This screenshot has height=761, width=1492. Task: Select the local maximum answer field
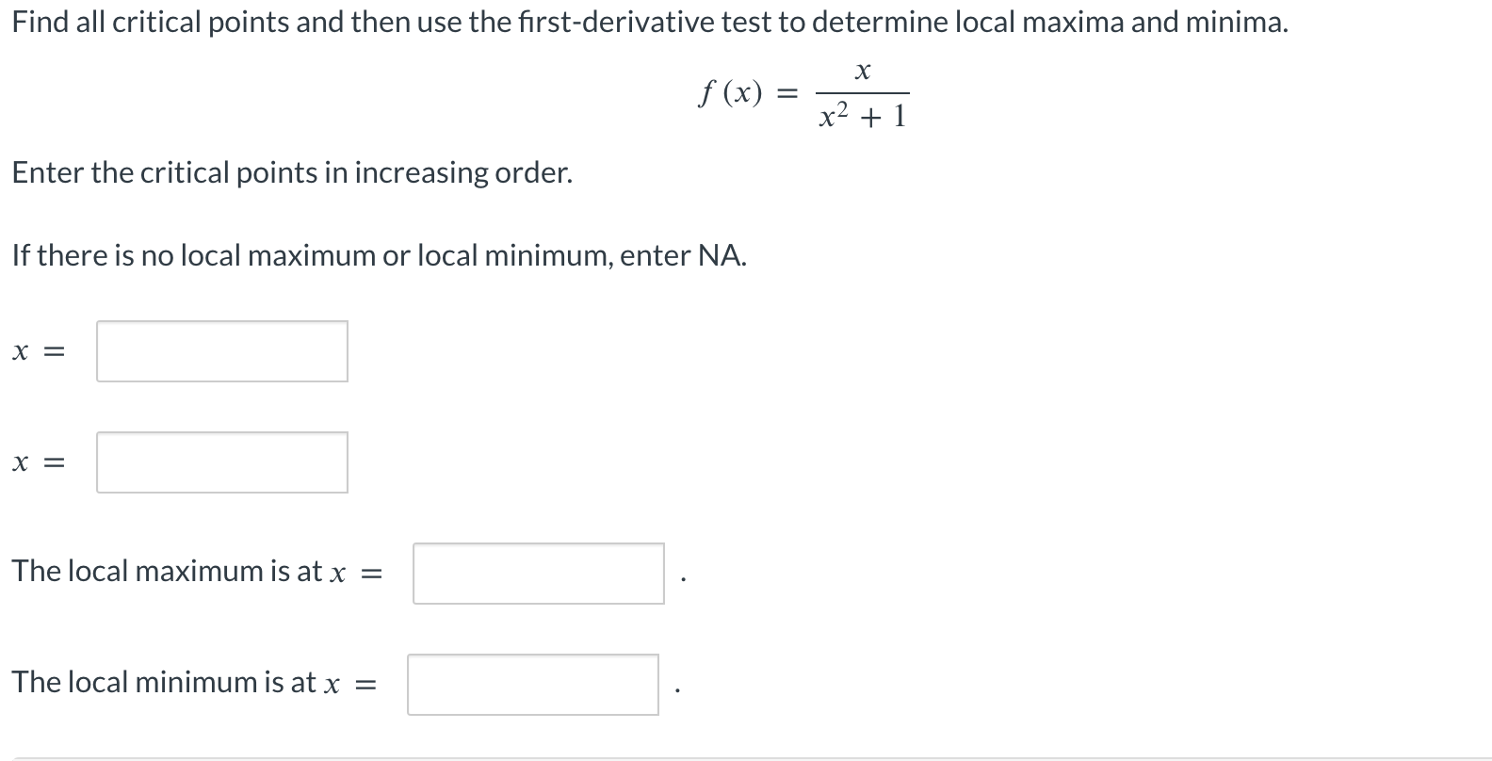click(x=537, y=575)
